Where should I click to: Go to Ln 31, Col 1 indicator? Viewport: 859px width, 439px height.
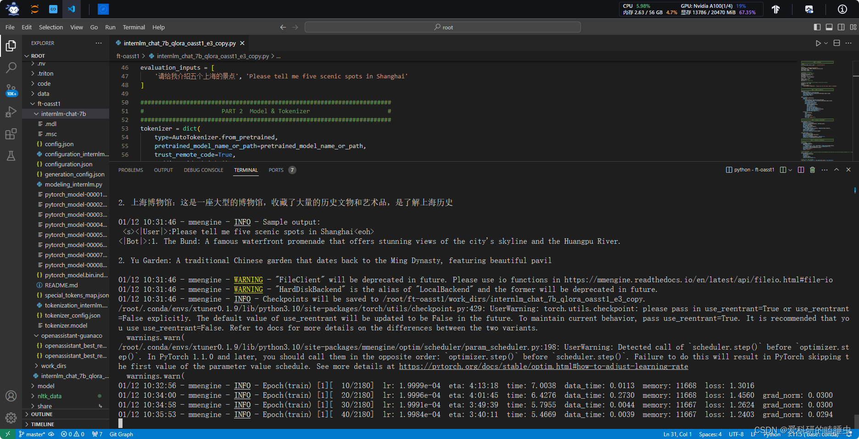coord(677,434)
